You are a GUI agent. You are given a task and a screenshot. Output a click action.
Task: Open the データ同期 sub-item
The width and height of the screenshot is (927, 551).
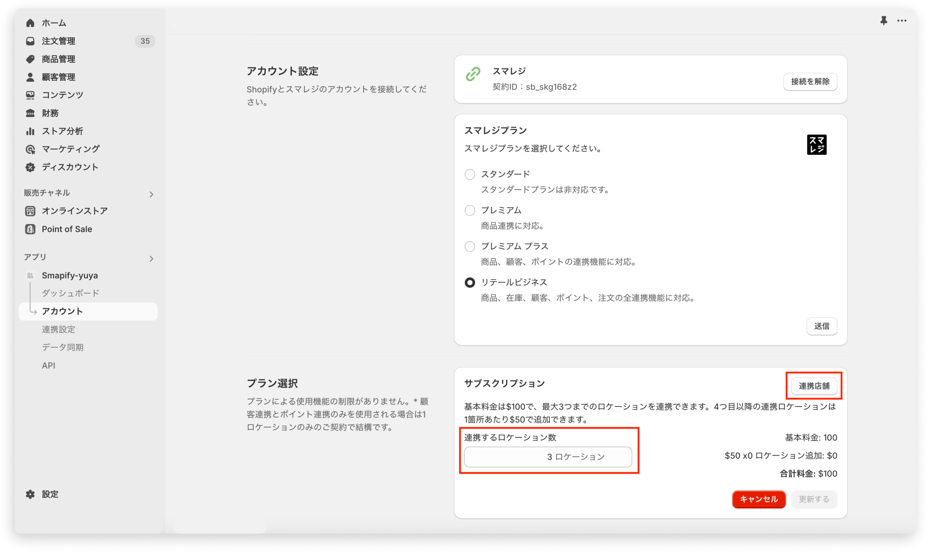[x=63, y=347]
